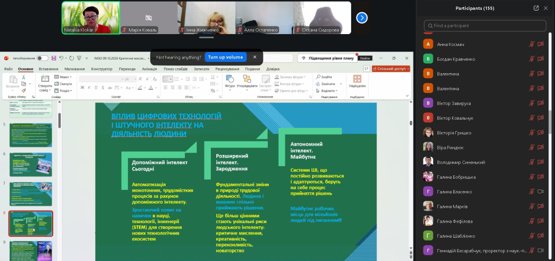Click Знайти search tool

click(x=324, y=77)
